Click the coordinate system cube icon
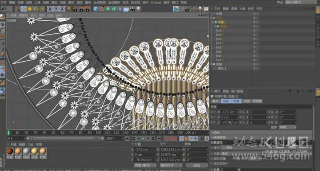320x171 pixels. [68, 9]
